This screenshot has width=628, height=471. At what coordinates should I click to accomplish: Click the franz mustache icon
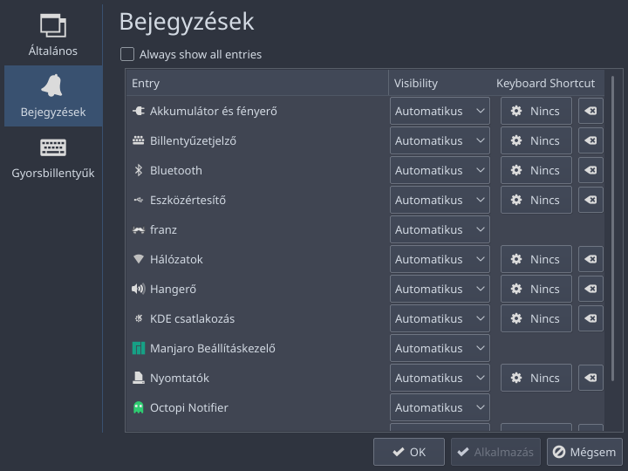coord(138,229)
